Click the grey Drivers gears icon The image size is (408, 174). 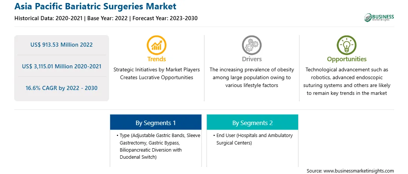tap(251, 45)
